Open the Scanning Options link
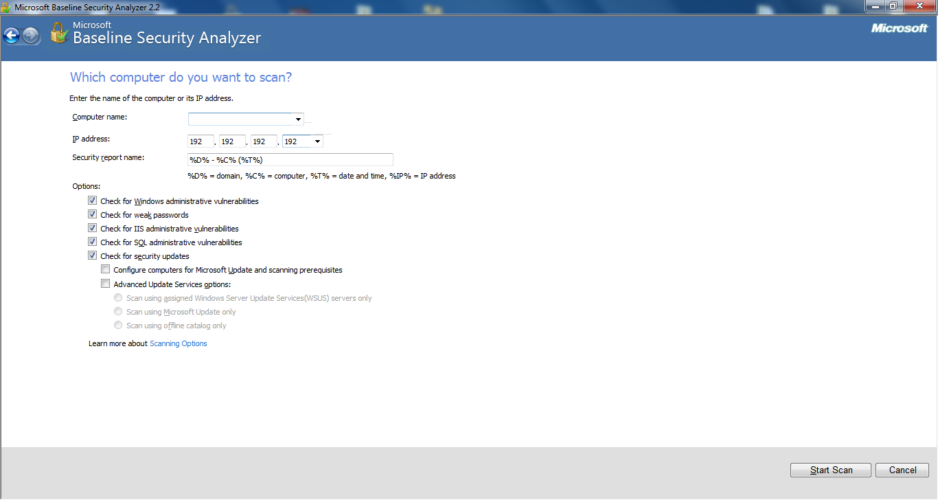The image size is (938, 500). point(179,343)
